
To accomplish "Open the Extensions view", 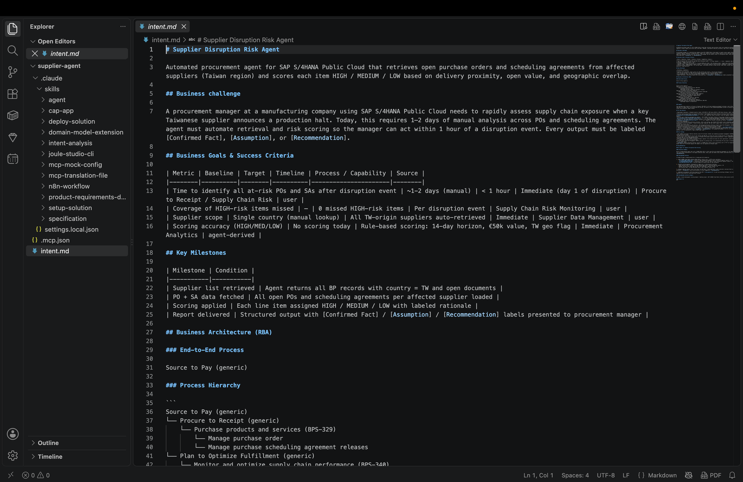I will (13, 94).
